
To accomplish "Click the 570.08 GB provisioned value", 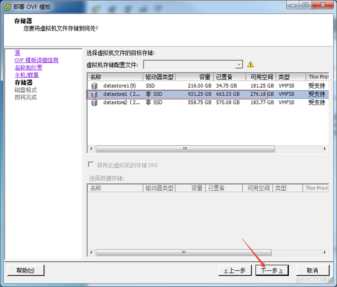I will [x=228, y=103].
